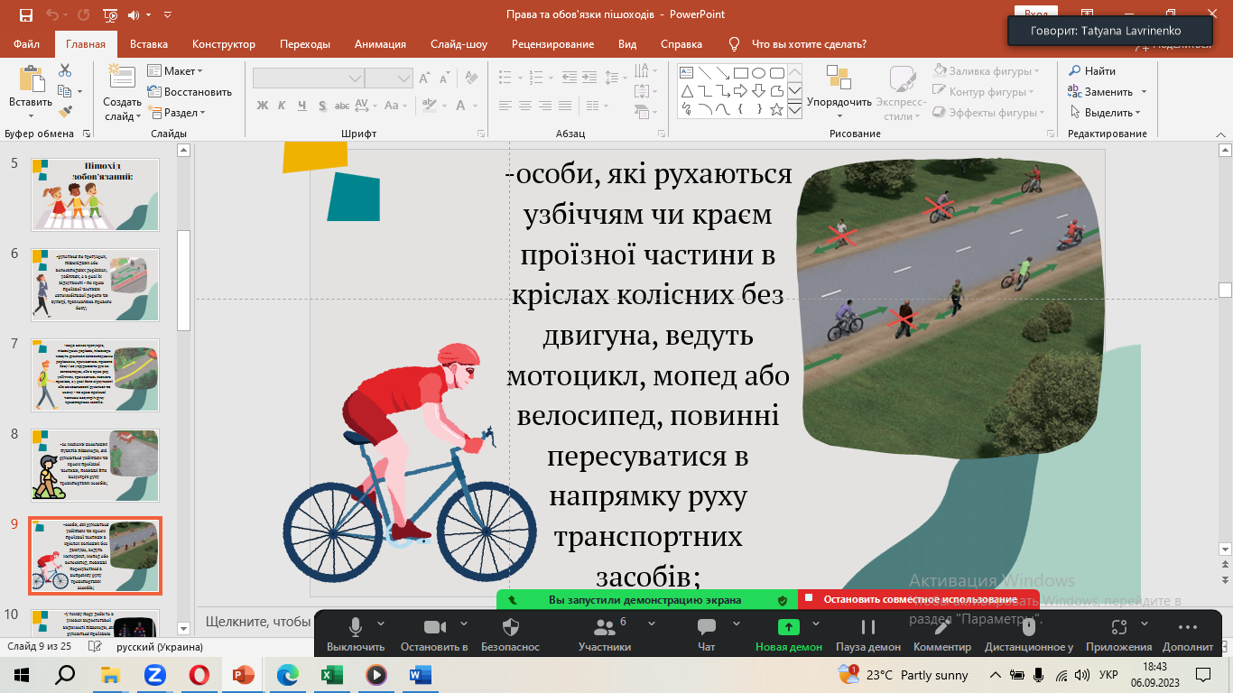Click the Восстановить reset button
The width and height of the screenshot is (1233, 693).
(x=190, y=91)
